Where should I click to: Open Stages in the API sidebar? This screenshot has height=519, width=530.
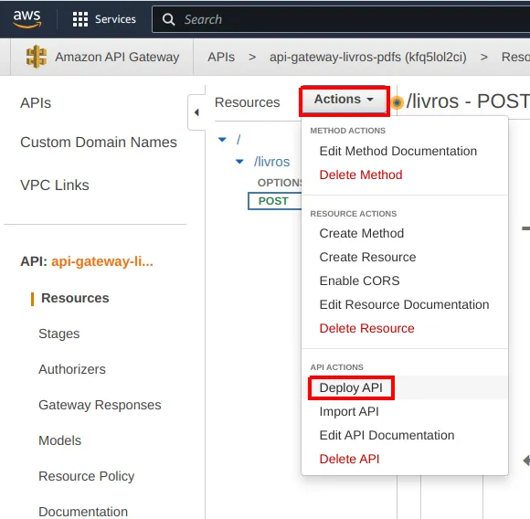(x=58, y=334)
